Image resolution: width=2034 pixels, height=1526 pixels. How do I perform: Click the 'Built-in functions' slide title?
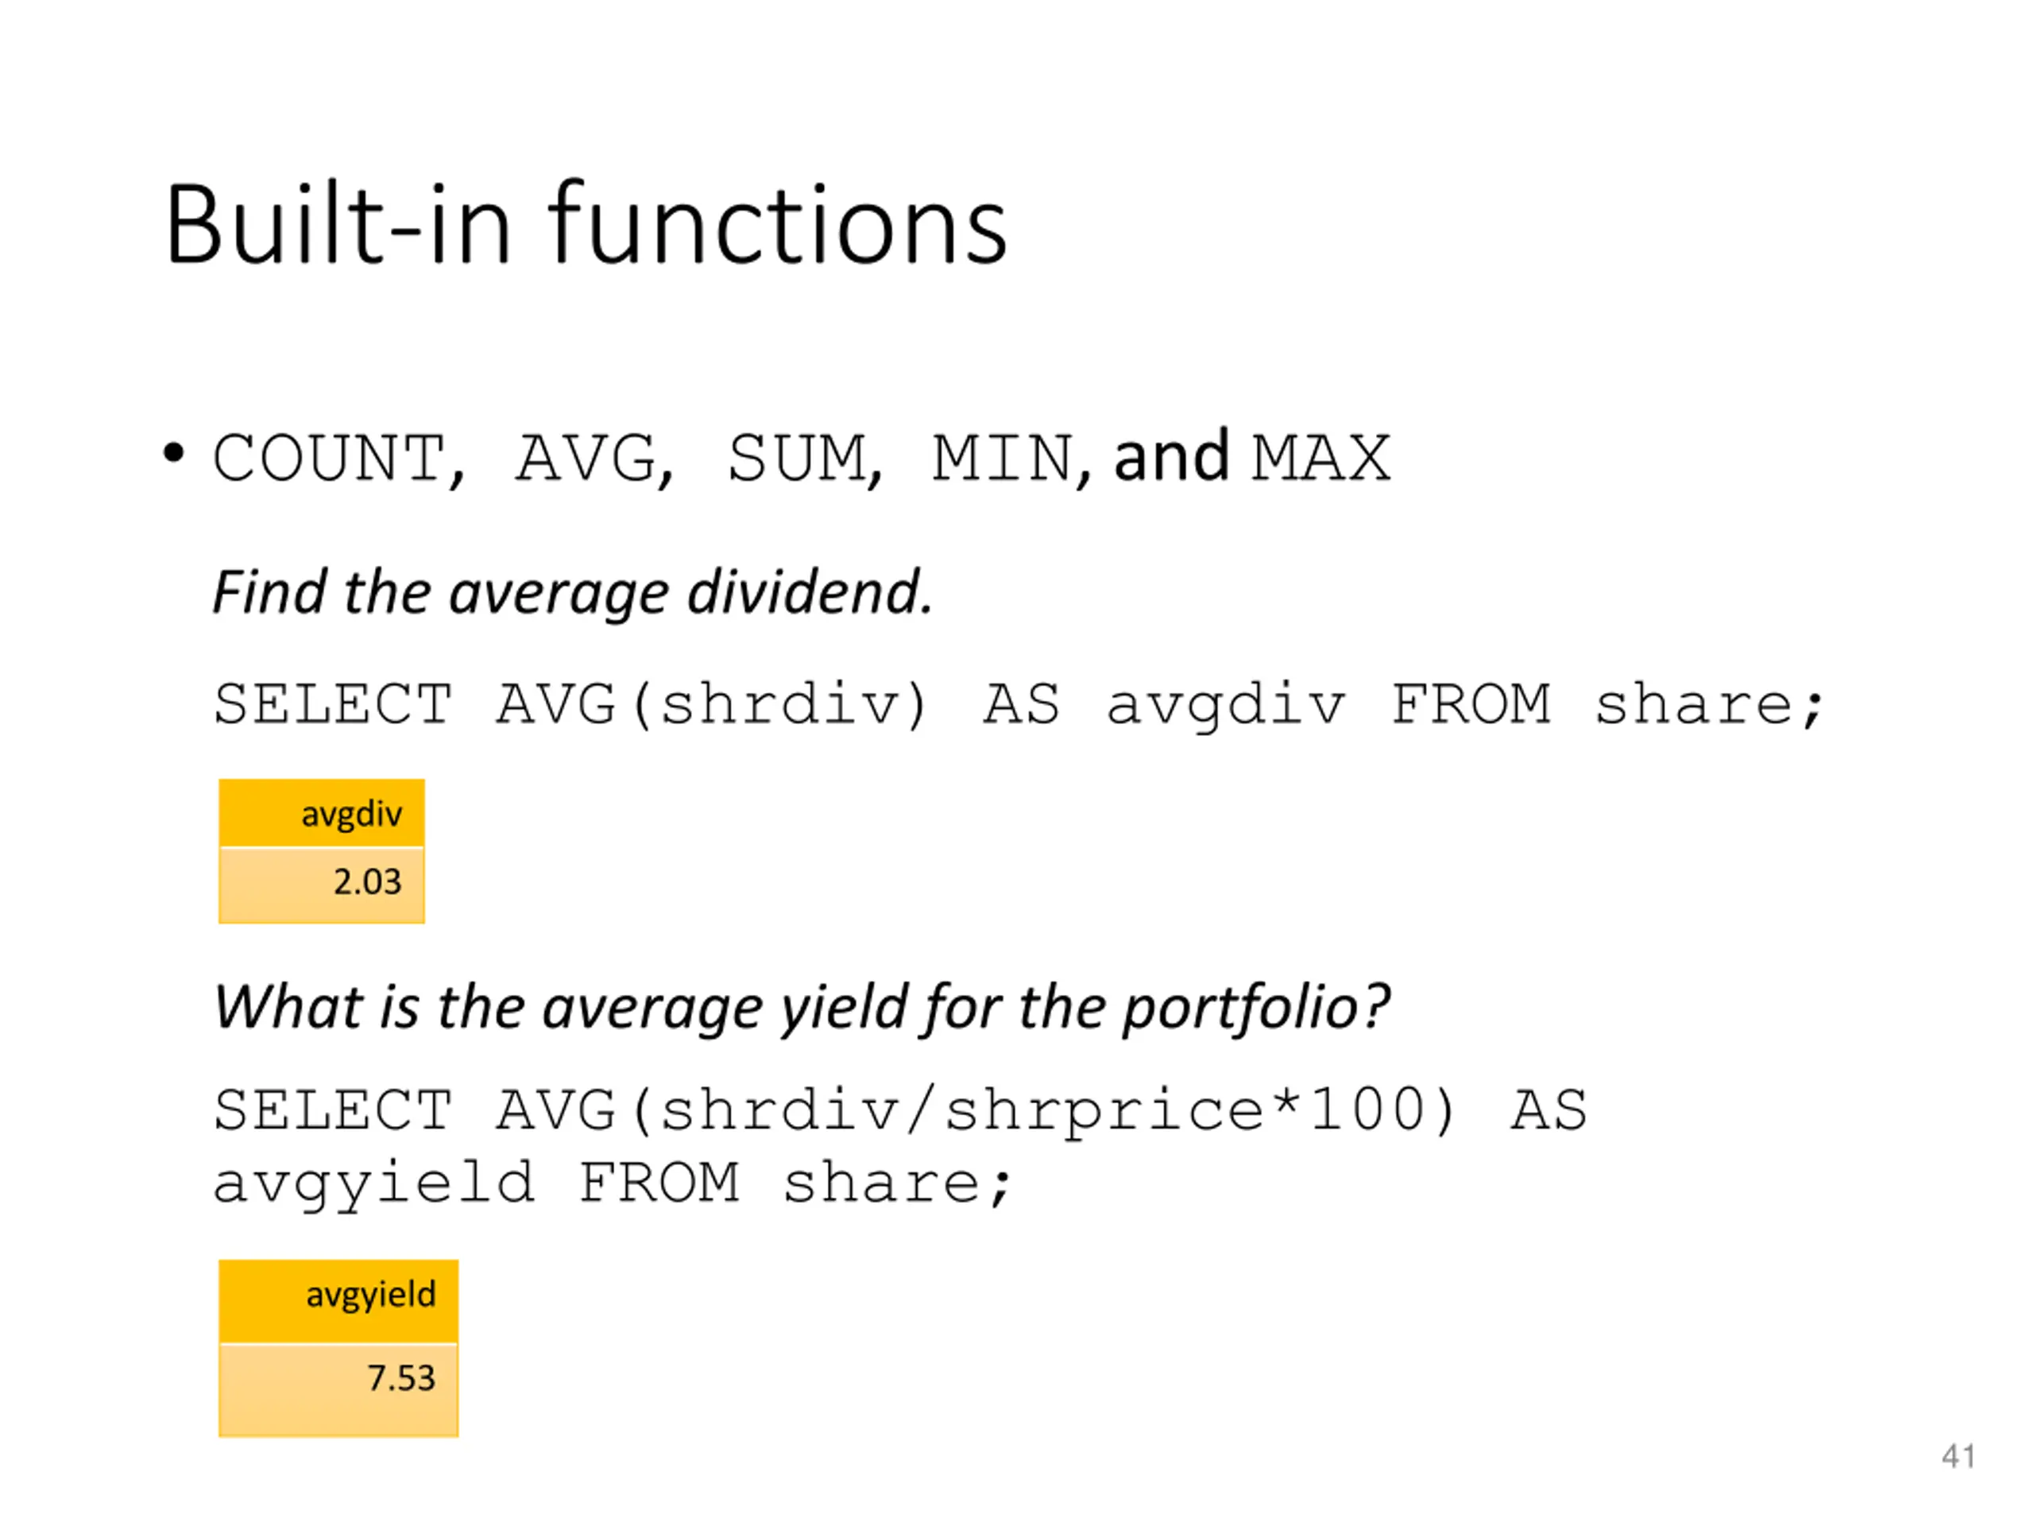pos(586,224)
